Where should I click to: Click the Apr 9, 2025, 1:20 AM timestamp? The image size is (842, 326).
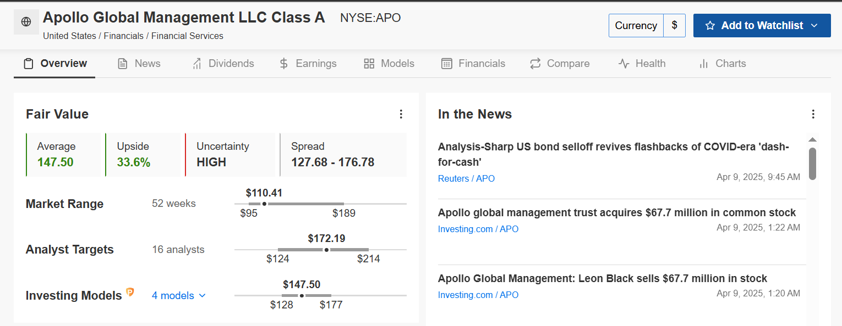click(758, 294)
